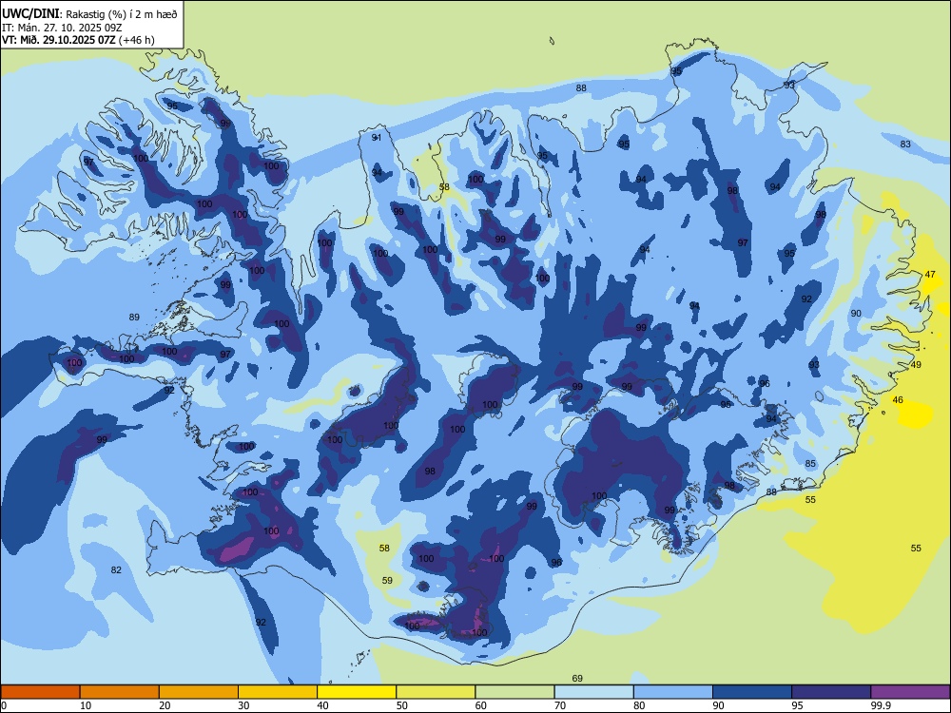Click the '82' value over southwest sea
This screenshot has width=951, height=713.
(x=116, y=569)
